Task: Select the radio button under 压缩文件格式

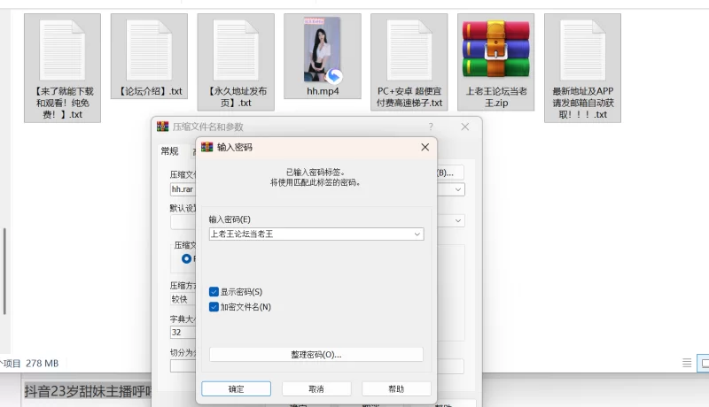Action: coord(186,258)
